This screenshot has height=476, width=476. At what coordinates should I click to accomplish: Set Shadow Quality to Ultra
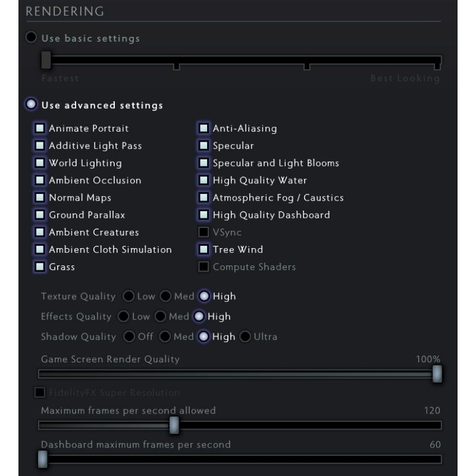point(245,336)
